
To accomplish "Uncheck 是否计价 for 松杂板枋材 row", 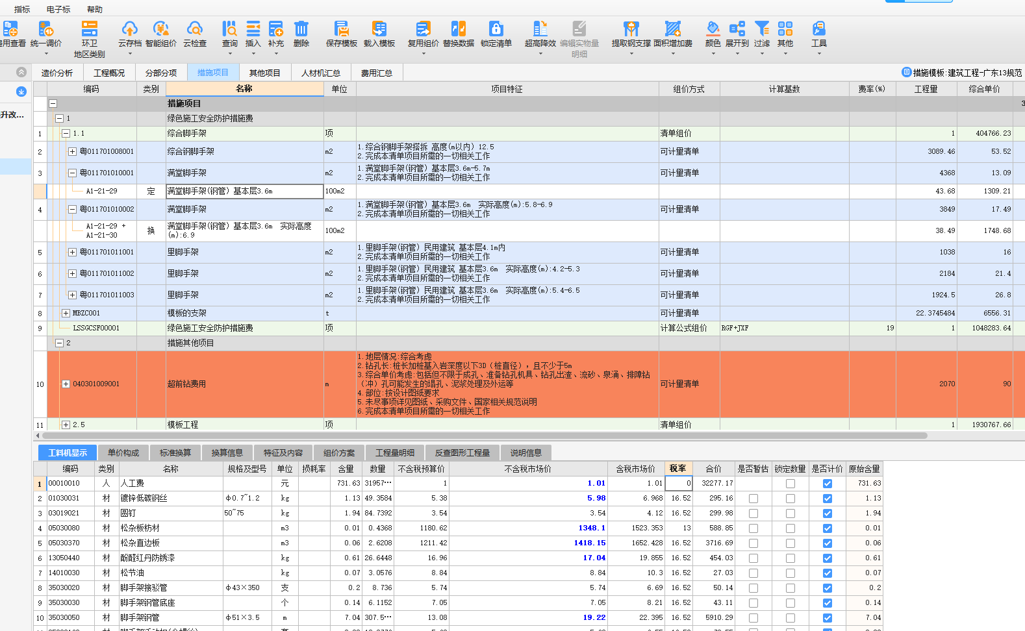I will click(827, 528).
